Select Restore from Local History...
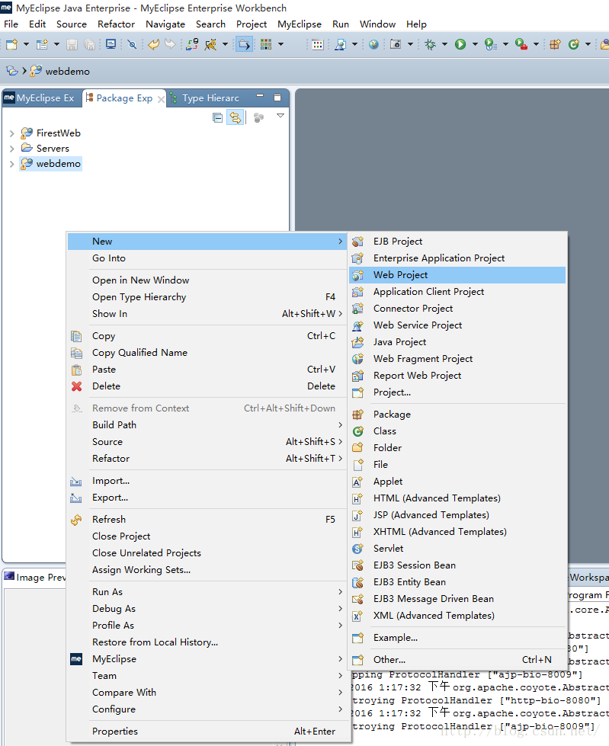The image size is (609, 746). tap(207, 643)
